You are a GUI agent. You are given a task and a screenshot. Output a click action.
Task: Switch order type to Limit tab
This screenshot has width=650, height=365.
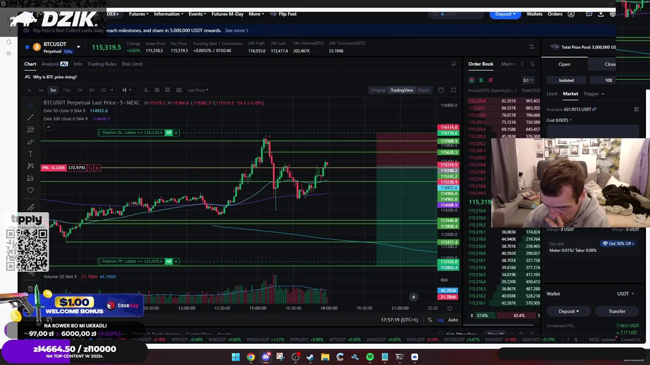(x=552, y=94)
